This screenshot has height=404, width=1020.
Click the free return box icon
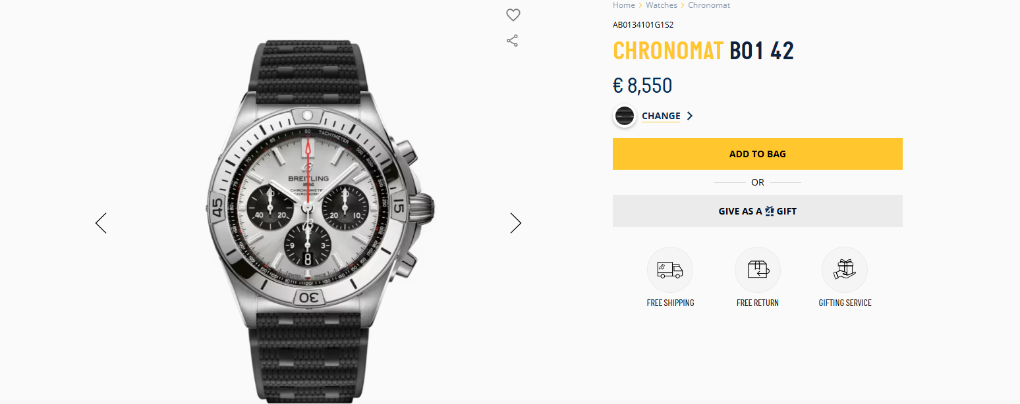point(757,270)
